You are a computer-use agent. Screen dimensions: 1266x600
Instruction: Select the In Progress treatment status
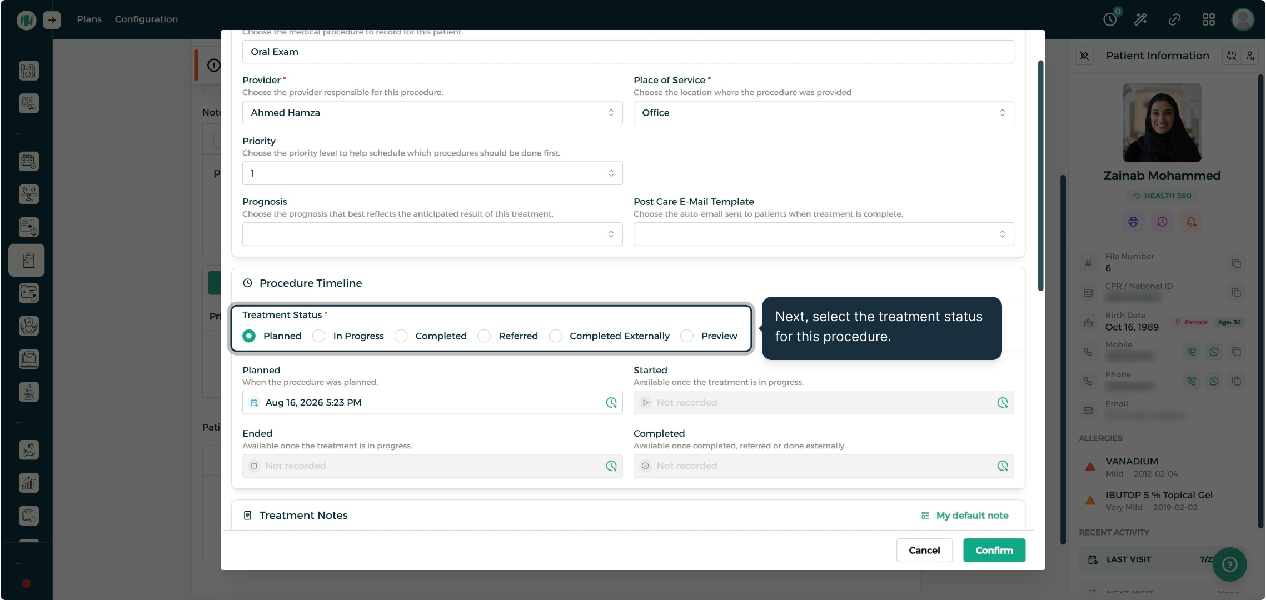click(318, 336)
